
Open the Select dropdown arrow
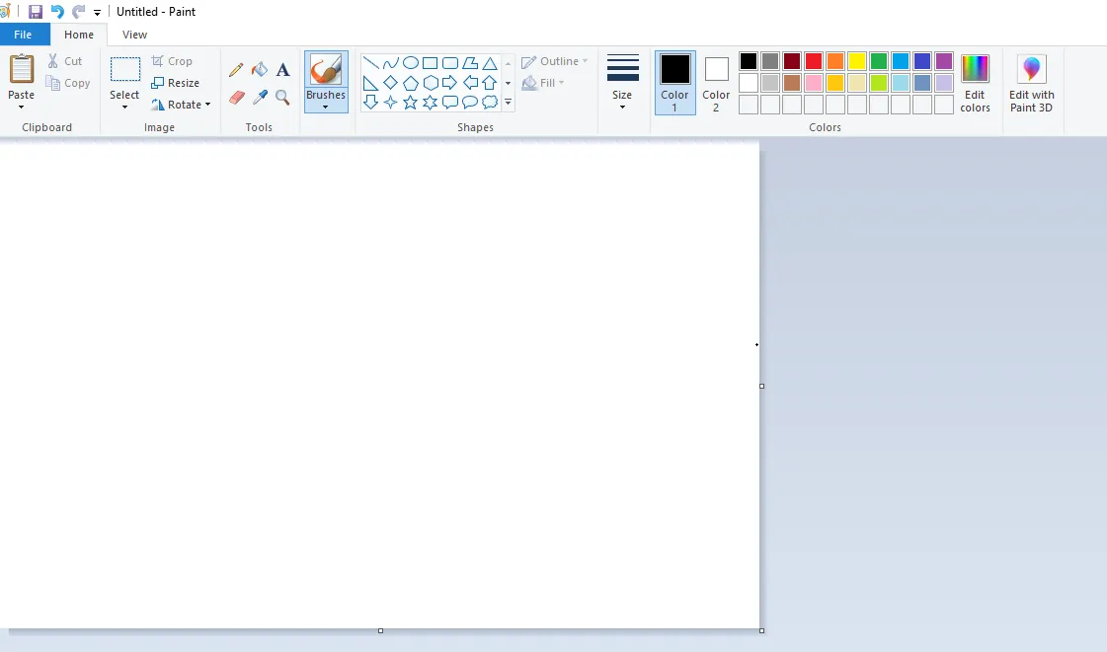click(x=125, y=108)
